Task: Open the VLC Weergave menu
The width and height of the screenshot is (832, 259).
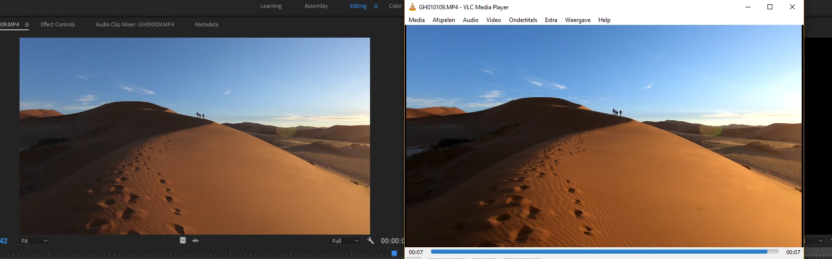Action: pyautogui.click(x=578, y=20)
